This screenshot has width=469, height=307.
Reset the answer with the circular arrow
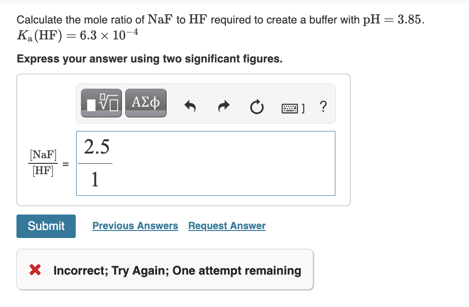click(x=256, y=107)
